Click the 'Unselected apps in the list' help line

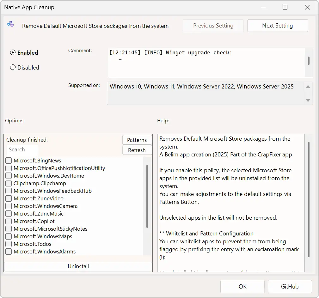click(218, 218)
